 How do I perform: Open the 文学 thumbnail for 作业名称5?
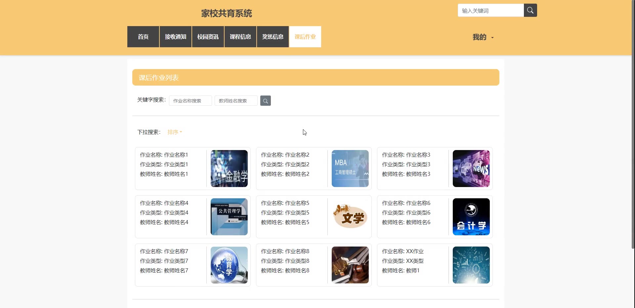click(x=350, y=217)
